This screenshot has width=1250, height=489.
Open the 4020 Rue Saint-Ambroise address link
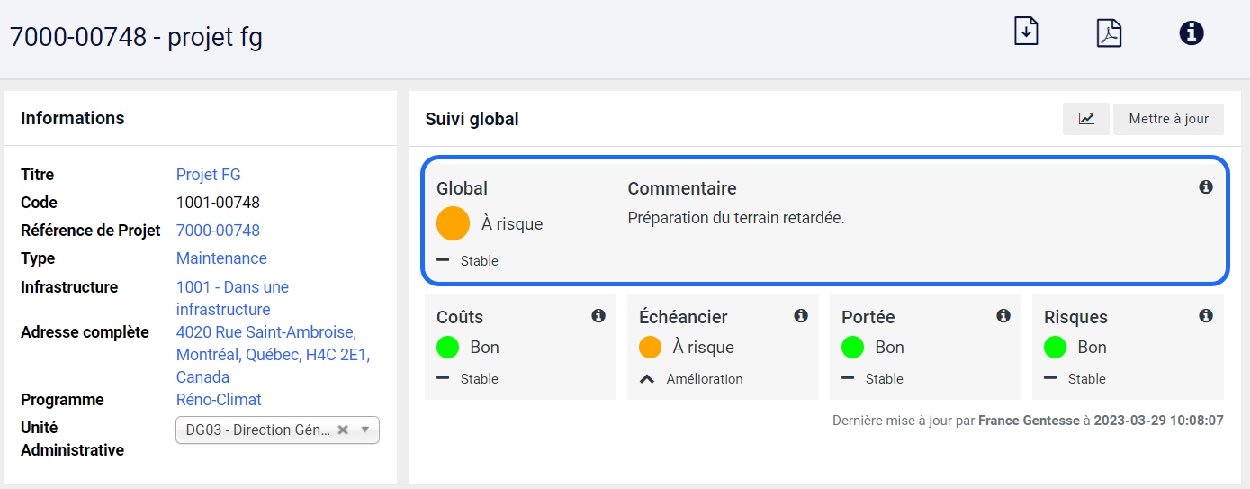[266, 332]
